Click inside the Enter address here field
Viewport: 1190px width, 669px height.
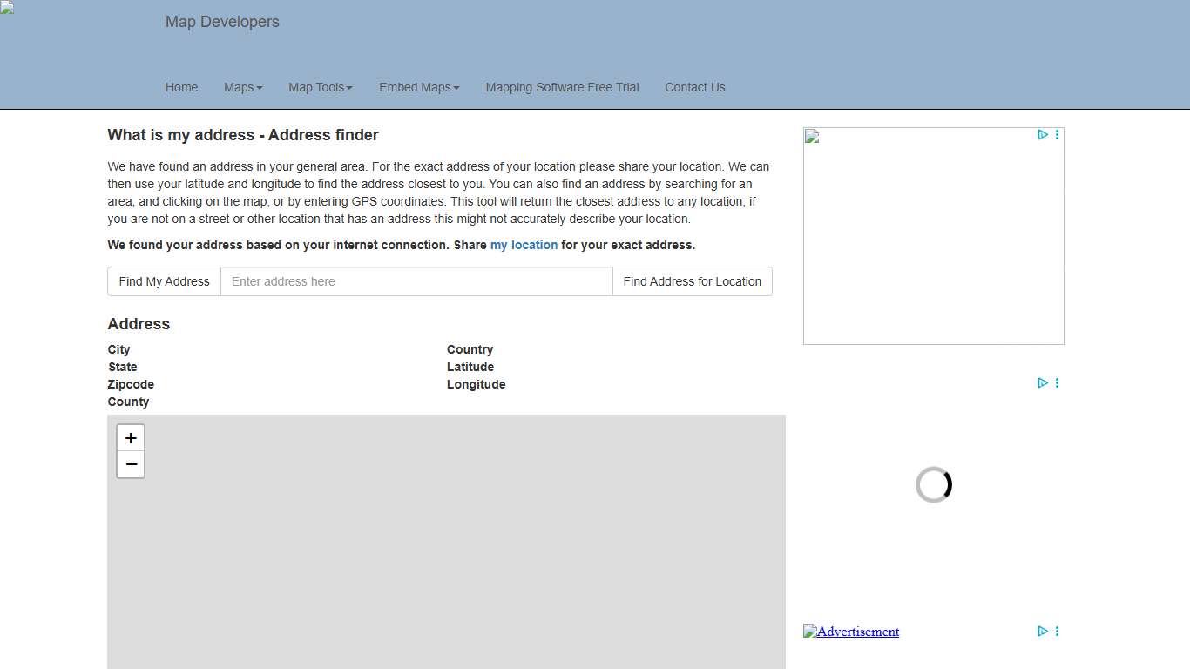point(416,281)
